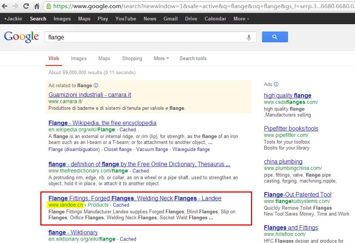
Task: Open china plumbing sidebar ad
Action: tap(283, 161)
